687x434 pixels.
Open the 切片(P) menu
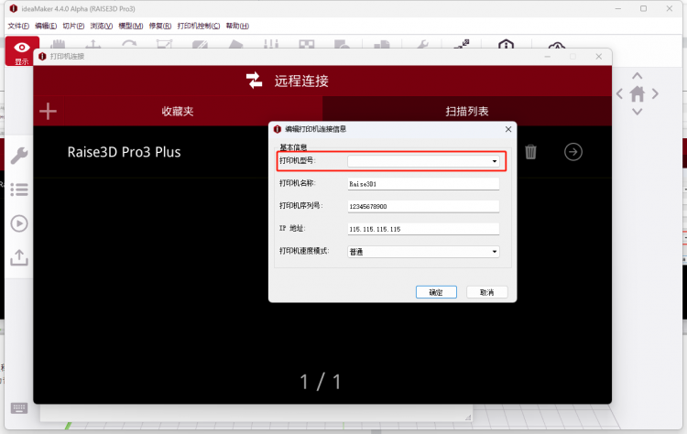73,26
